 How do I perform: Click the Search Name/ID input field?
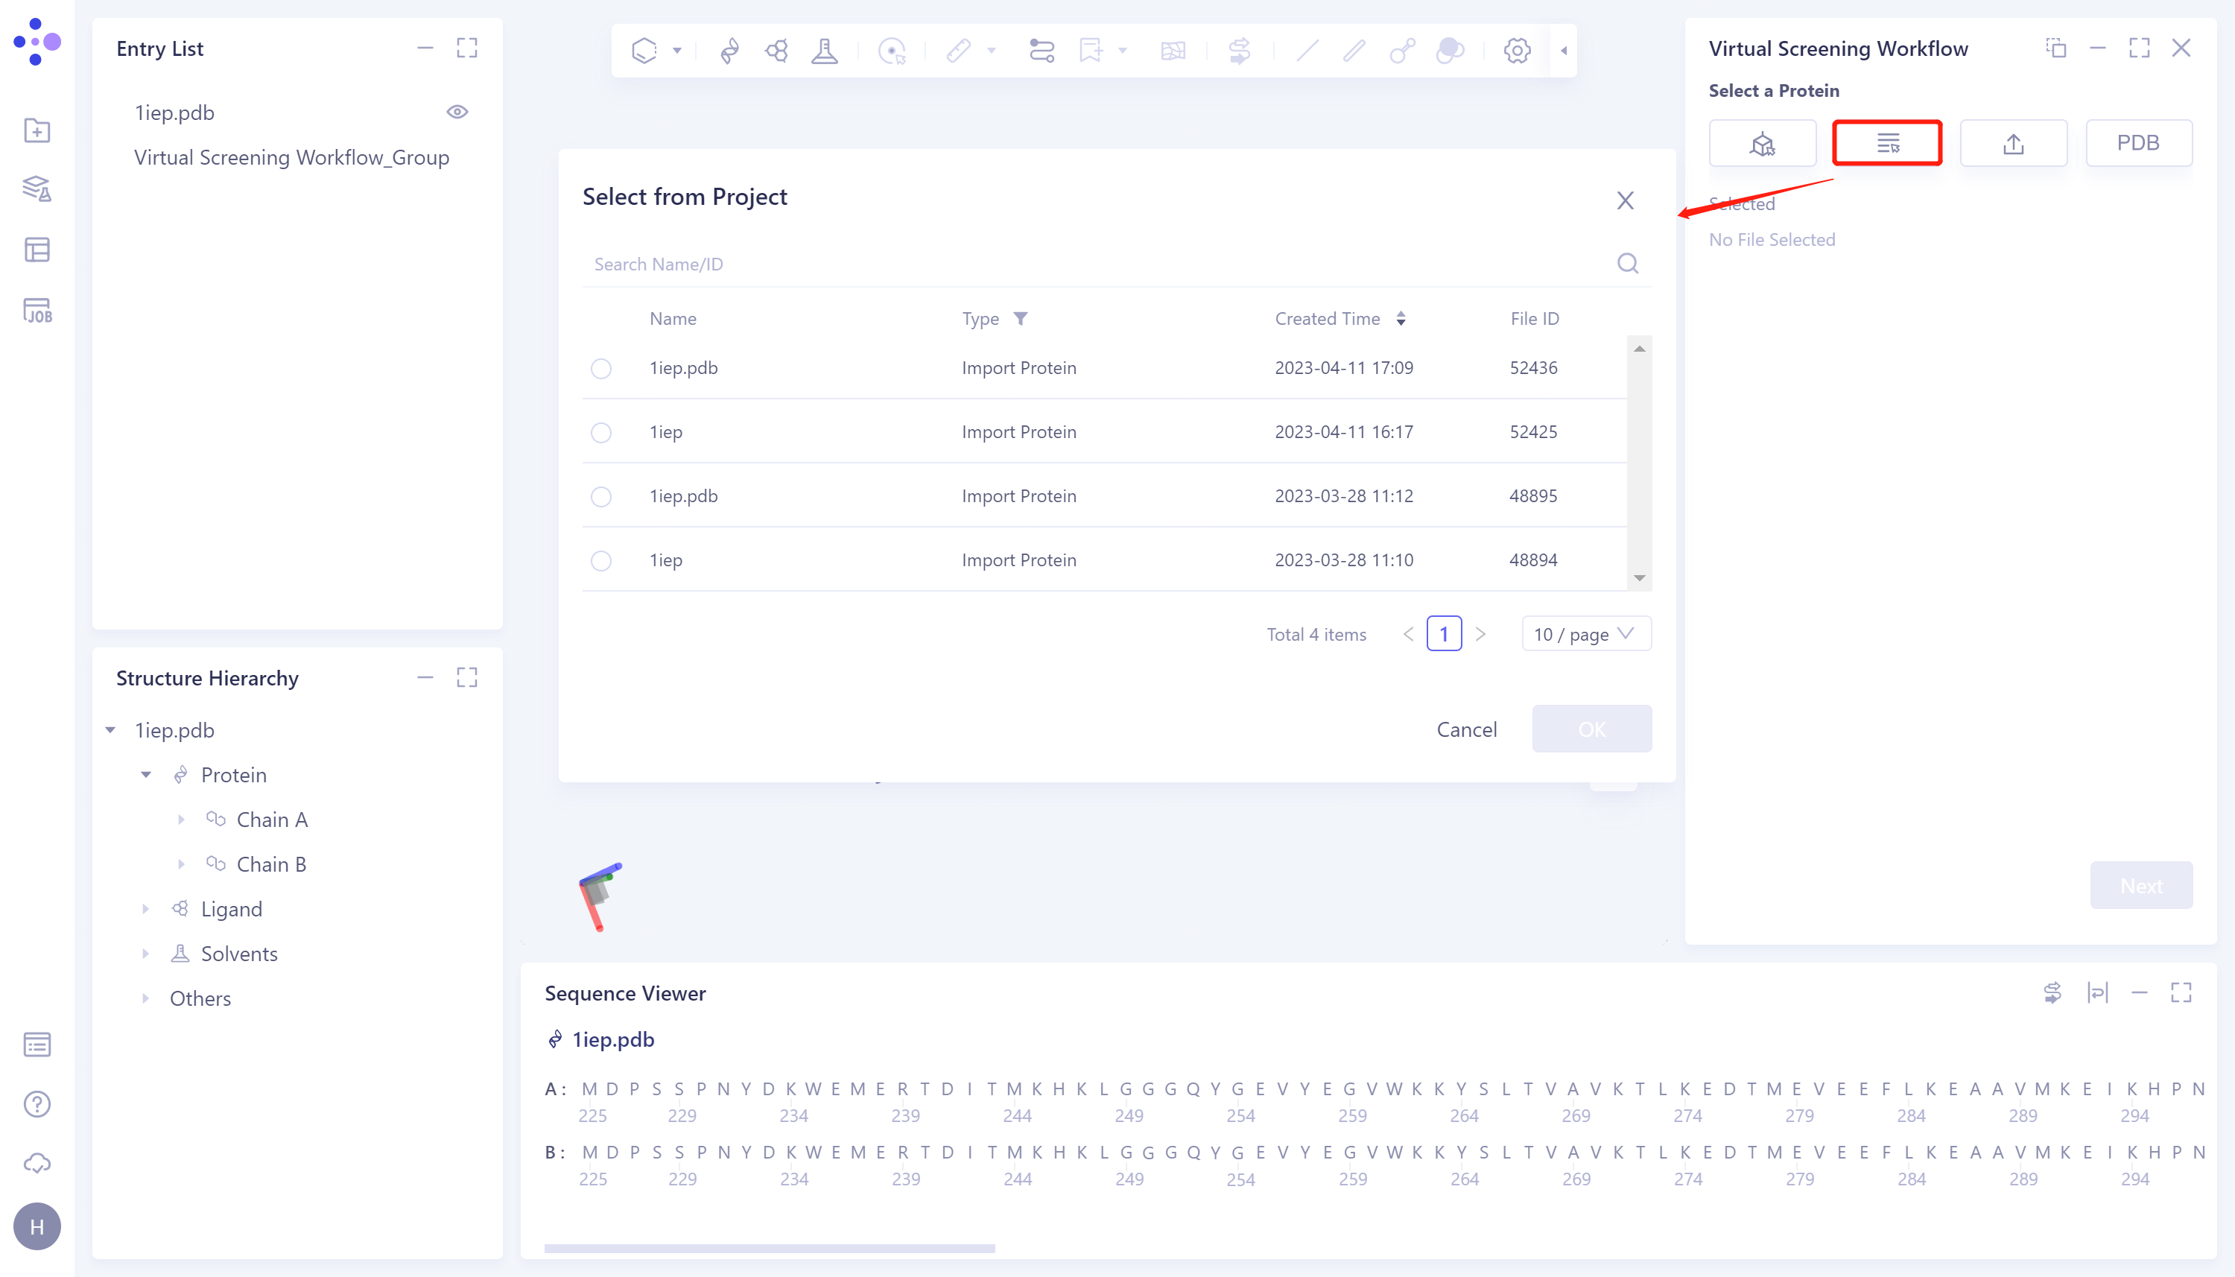[877, 263]
